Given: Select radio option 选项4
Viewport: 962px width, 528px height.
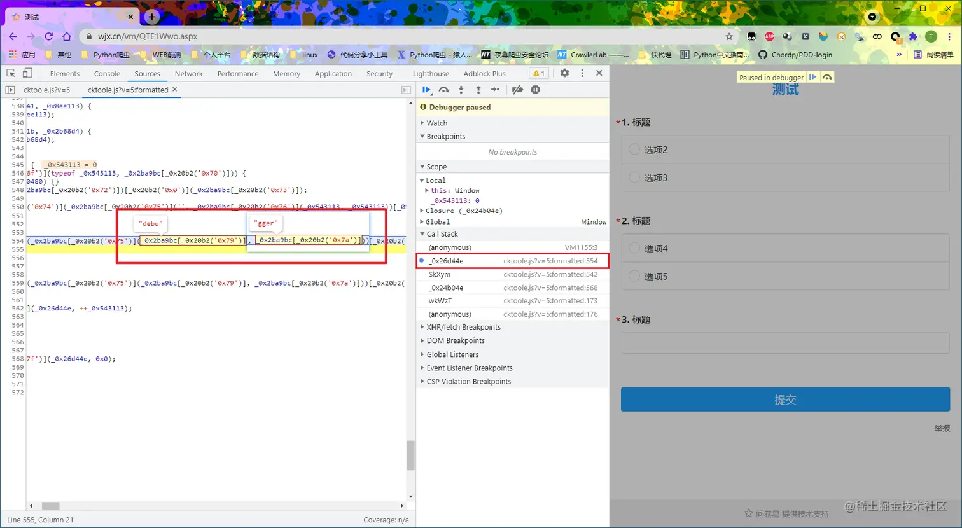Looking at the screenshot, I should 634,248.
